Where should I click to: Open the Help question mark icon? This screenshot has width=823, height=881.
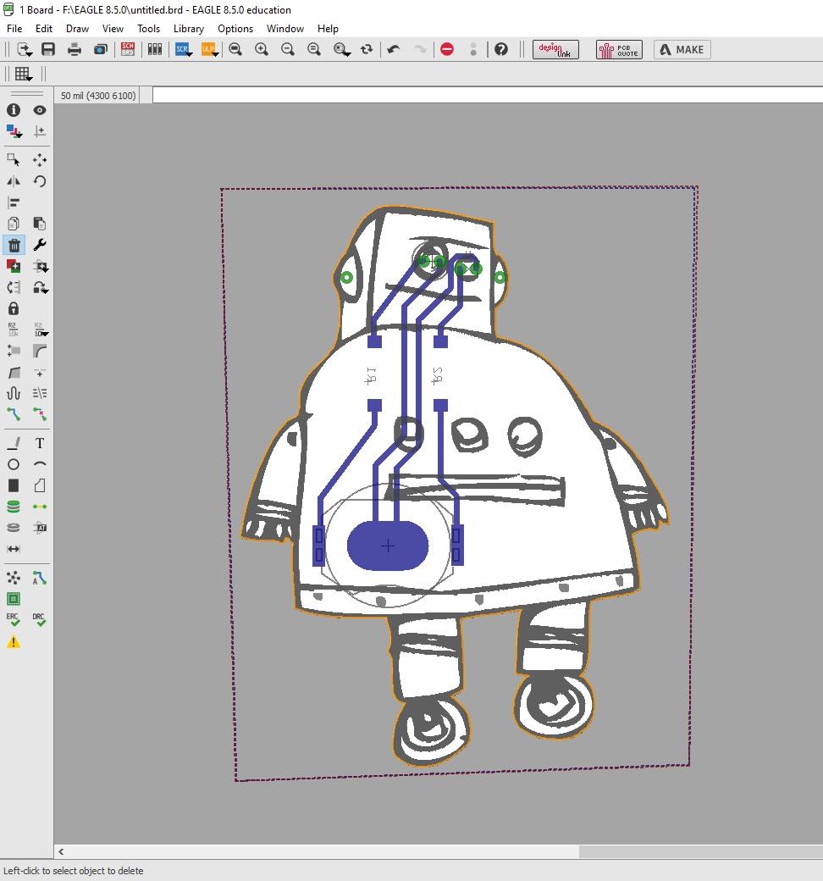(501, 49)
